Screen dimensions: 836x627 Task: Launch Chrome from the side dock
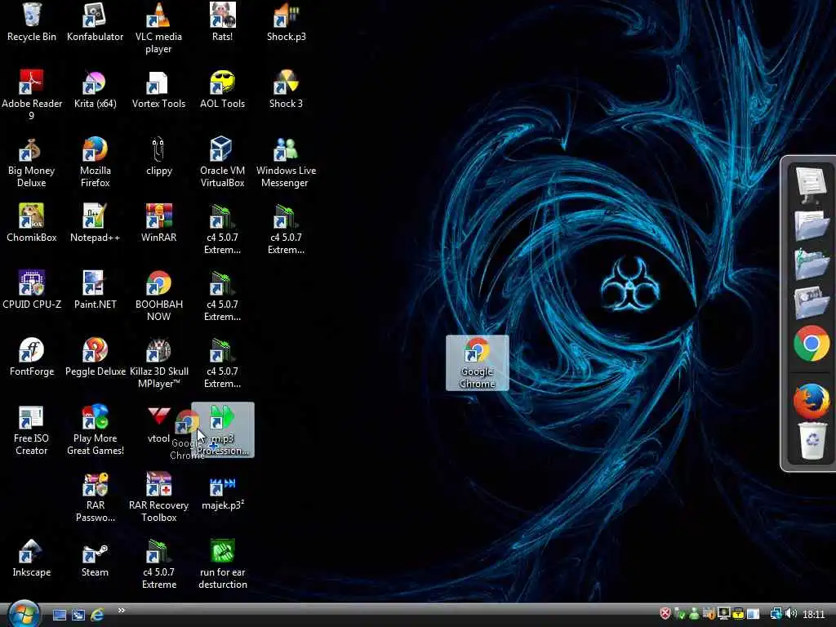coord(811,344)
